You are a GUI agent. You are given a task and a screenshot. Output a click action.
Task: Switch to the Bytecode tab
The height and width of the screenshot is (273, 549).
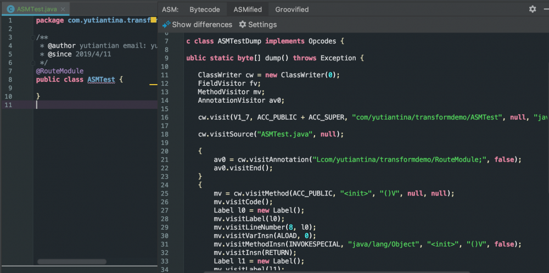pos(204,9)
